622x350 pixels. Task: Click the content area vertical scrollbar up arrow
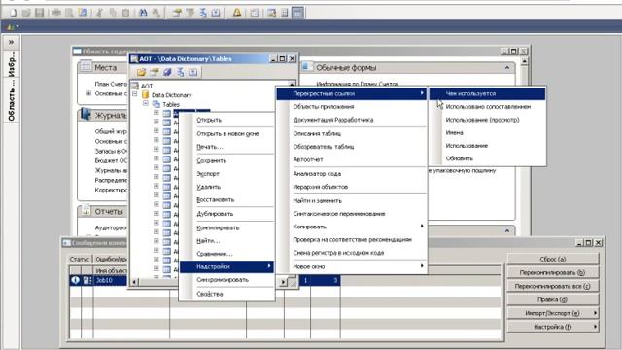pyautogui.click(x=524, y=61)
